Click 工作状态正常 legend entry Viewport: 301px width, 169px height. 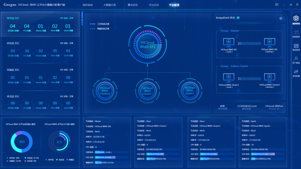(x=100, y=24)
